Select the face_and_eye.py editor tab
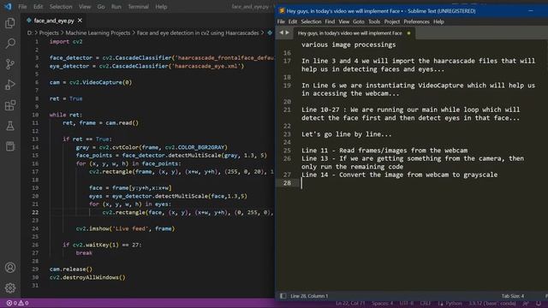The height and width of the screenshot is (308, 548). (54, 21)
